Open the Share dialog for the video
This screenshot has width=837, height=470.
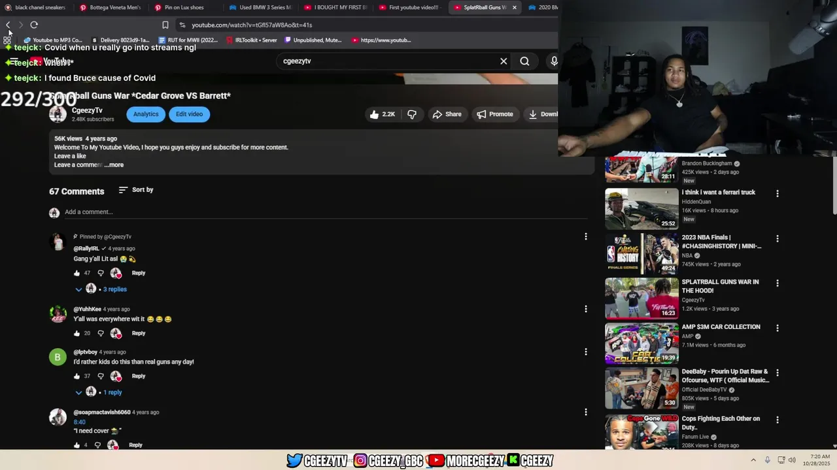(x=447, y=114)
